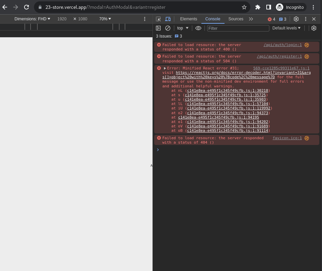Expand the Minified React error #31
This screenshot has width=322, height=271.
click(165, 68)
